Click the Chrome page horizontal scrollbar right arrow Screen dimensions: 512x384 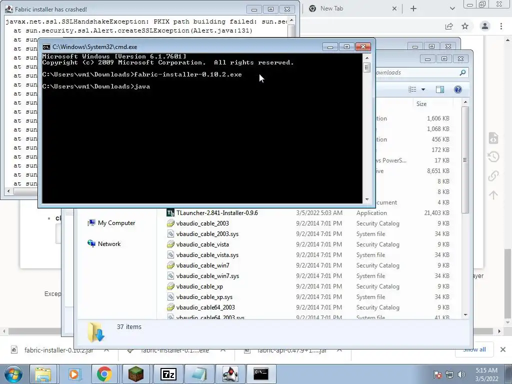(499, 331)
